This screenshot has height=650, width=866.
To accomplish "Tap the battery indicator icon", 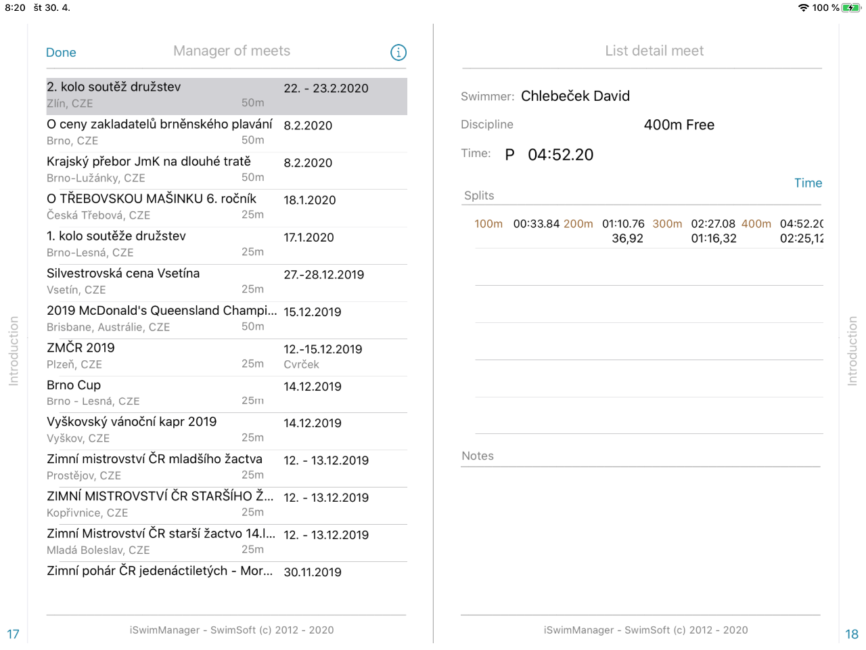I will click(x=851, y=7).
